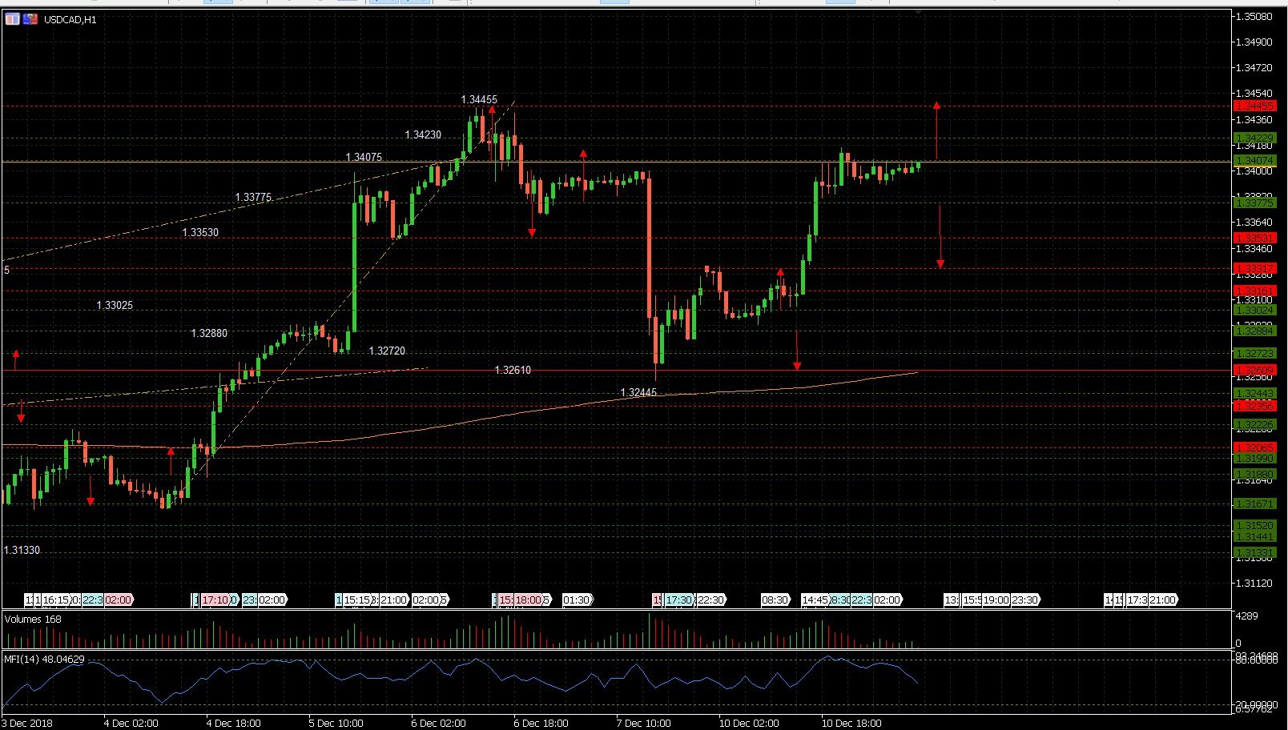Click the red 1.33317 price tag

[x=1255, y=268]
